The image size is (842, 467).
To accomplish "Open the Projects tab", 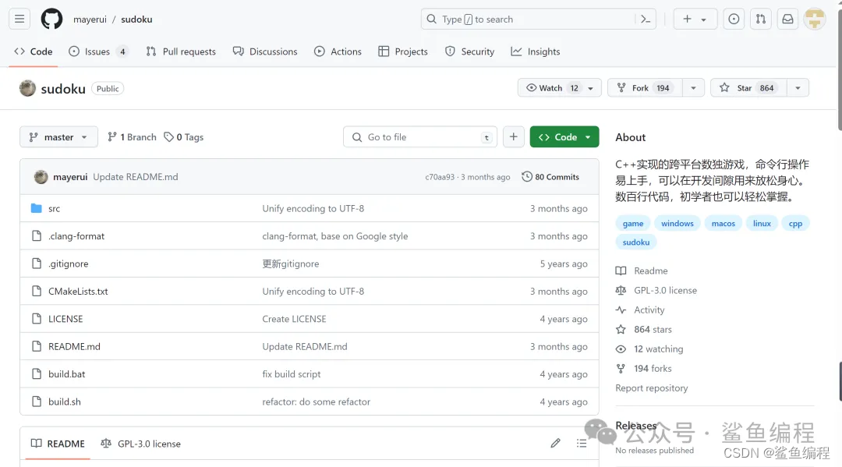I will tap(403, 51).
